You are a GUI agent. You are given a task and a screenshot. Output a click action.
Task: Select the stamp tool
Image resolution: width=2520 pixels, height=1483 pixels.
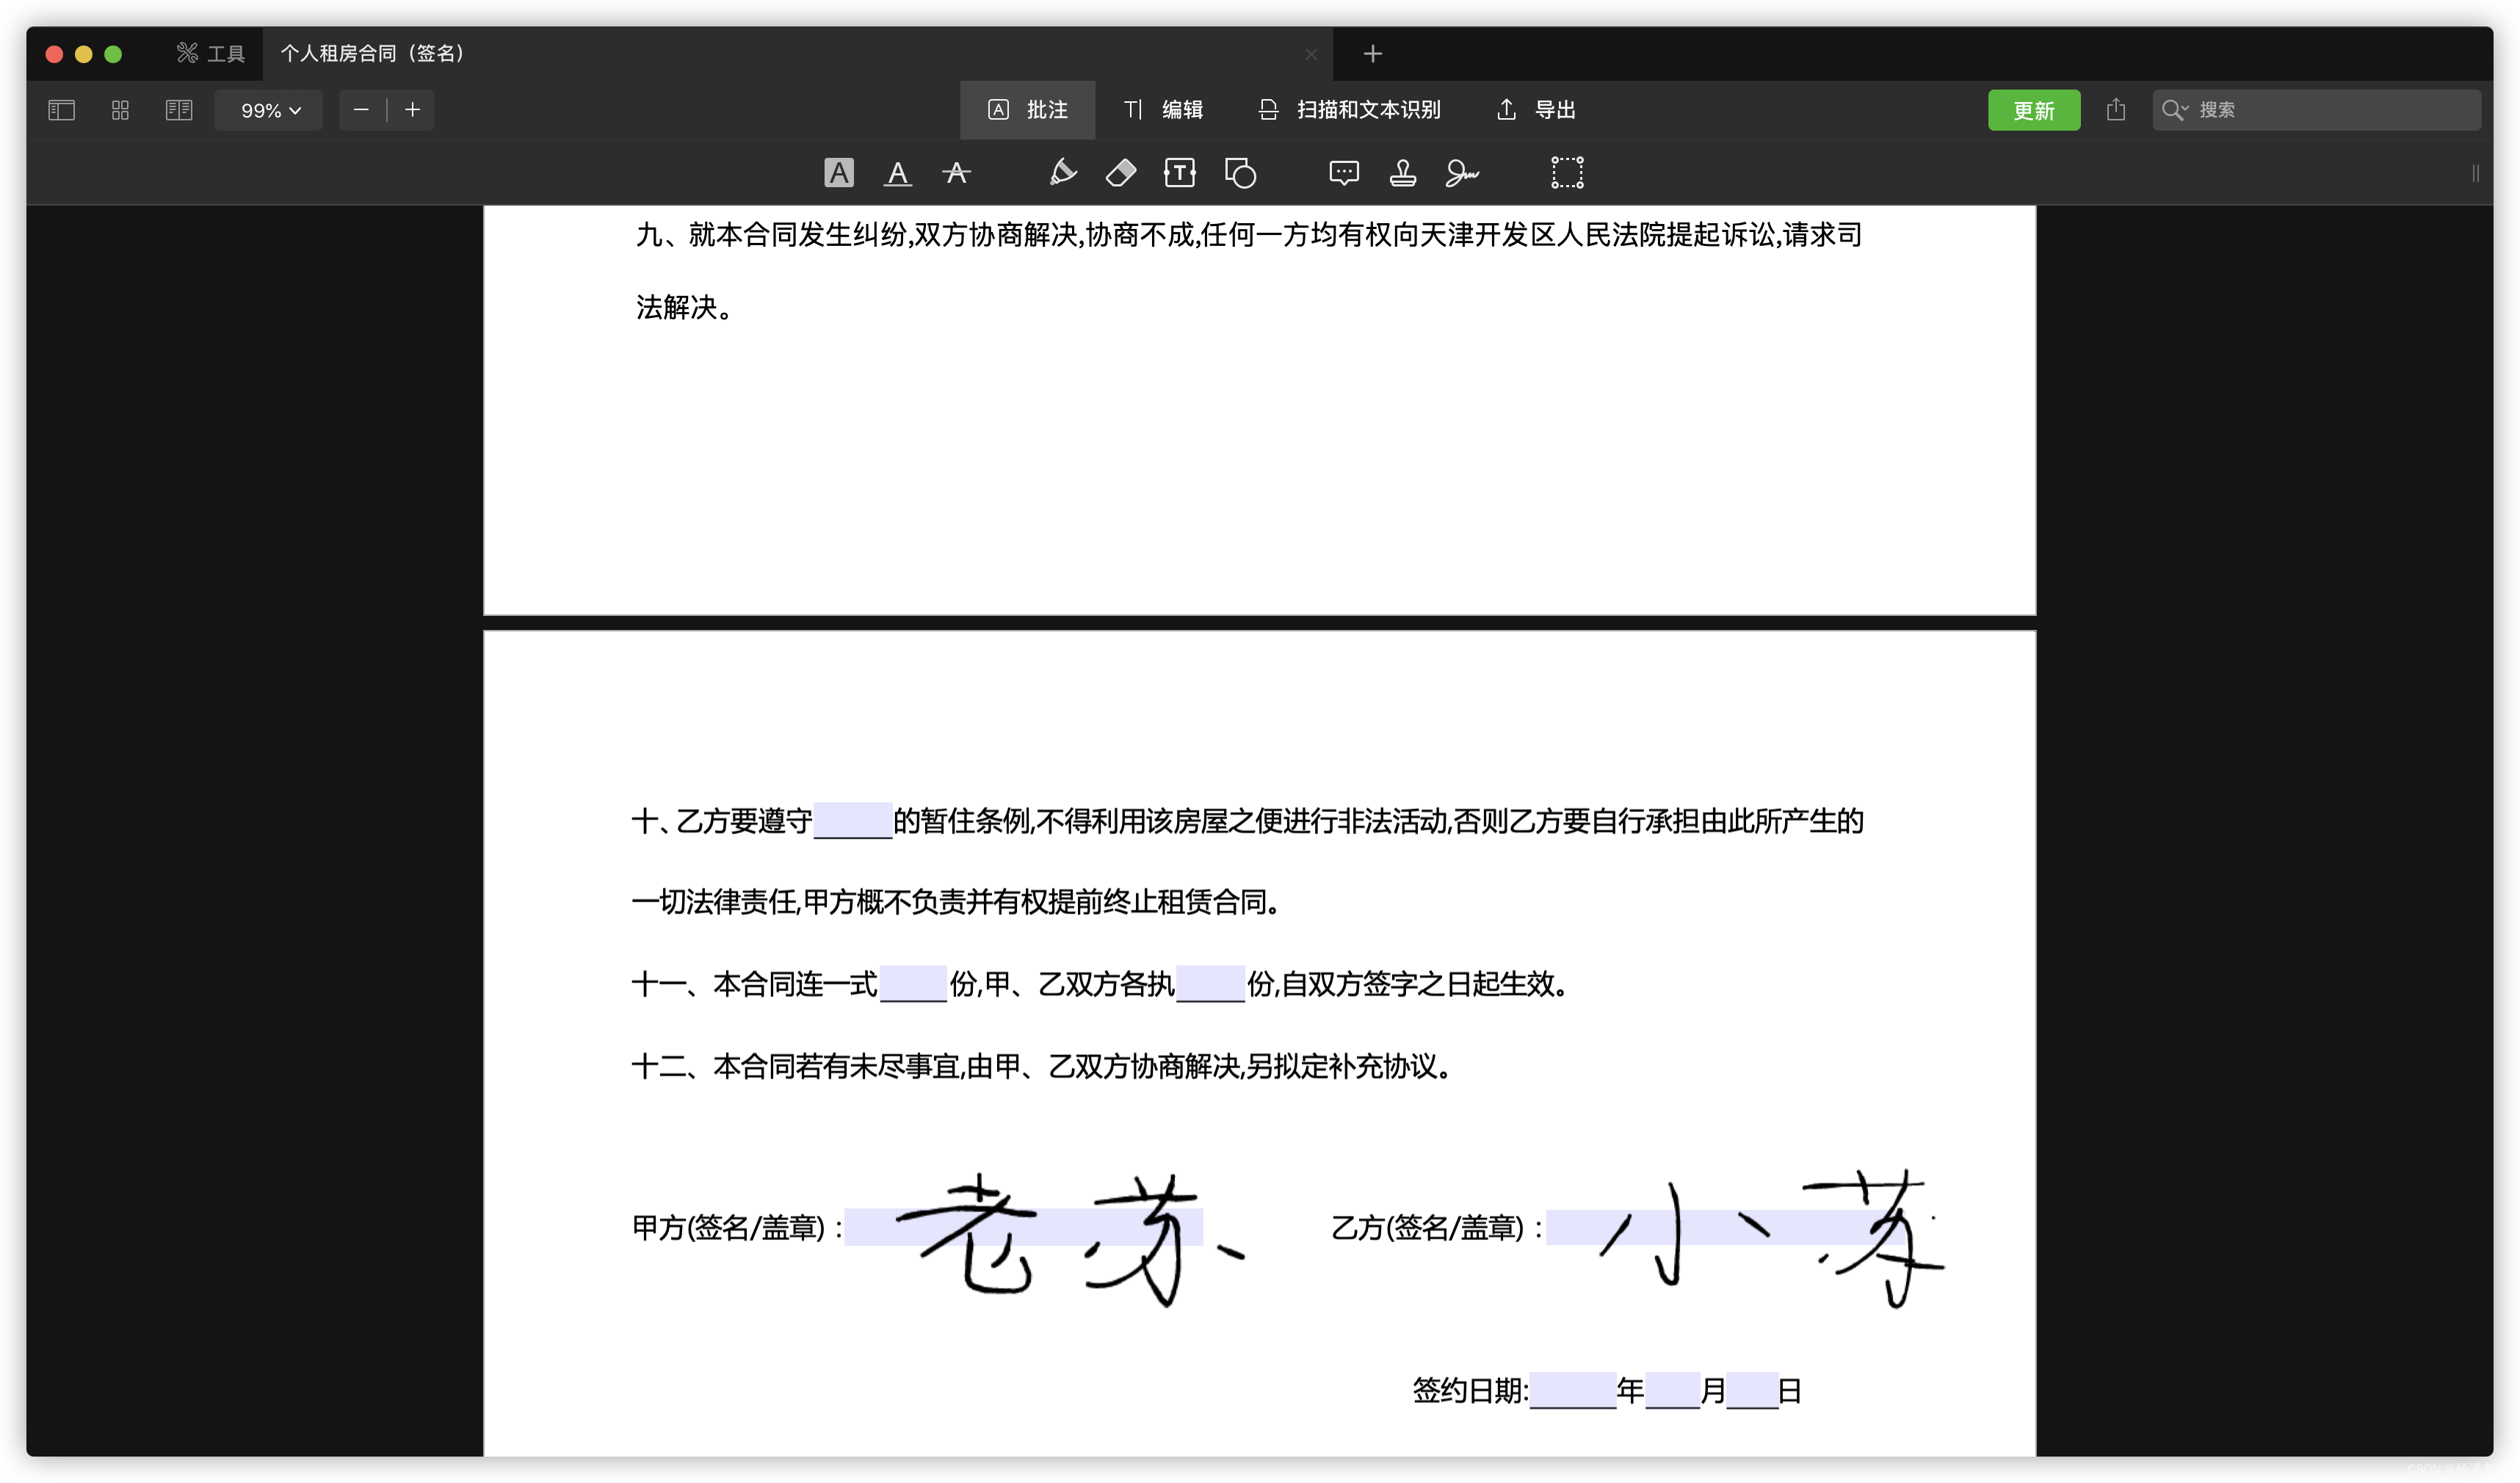point(1402,173)
